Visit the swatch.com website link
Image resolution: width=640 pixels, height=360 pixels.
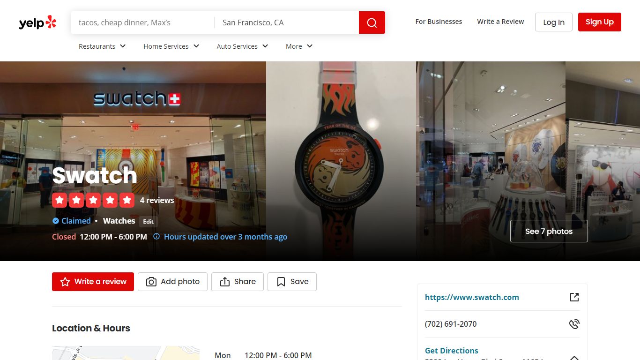click(x=472, y=297)
